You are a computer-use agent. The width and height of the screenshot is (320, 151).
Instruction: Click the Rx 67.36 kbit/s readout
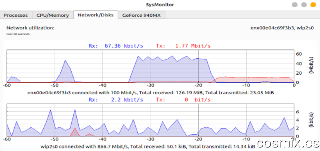click(x=116, y=46)
